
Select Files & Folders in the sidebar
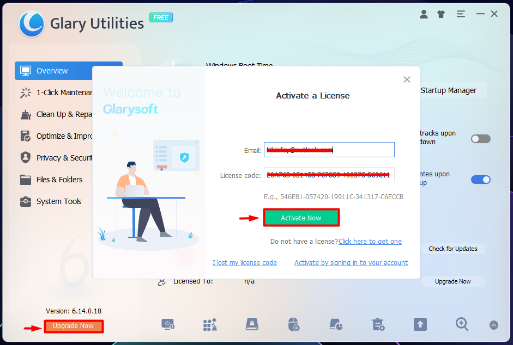(x=59, y=180)
